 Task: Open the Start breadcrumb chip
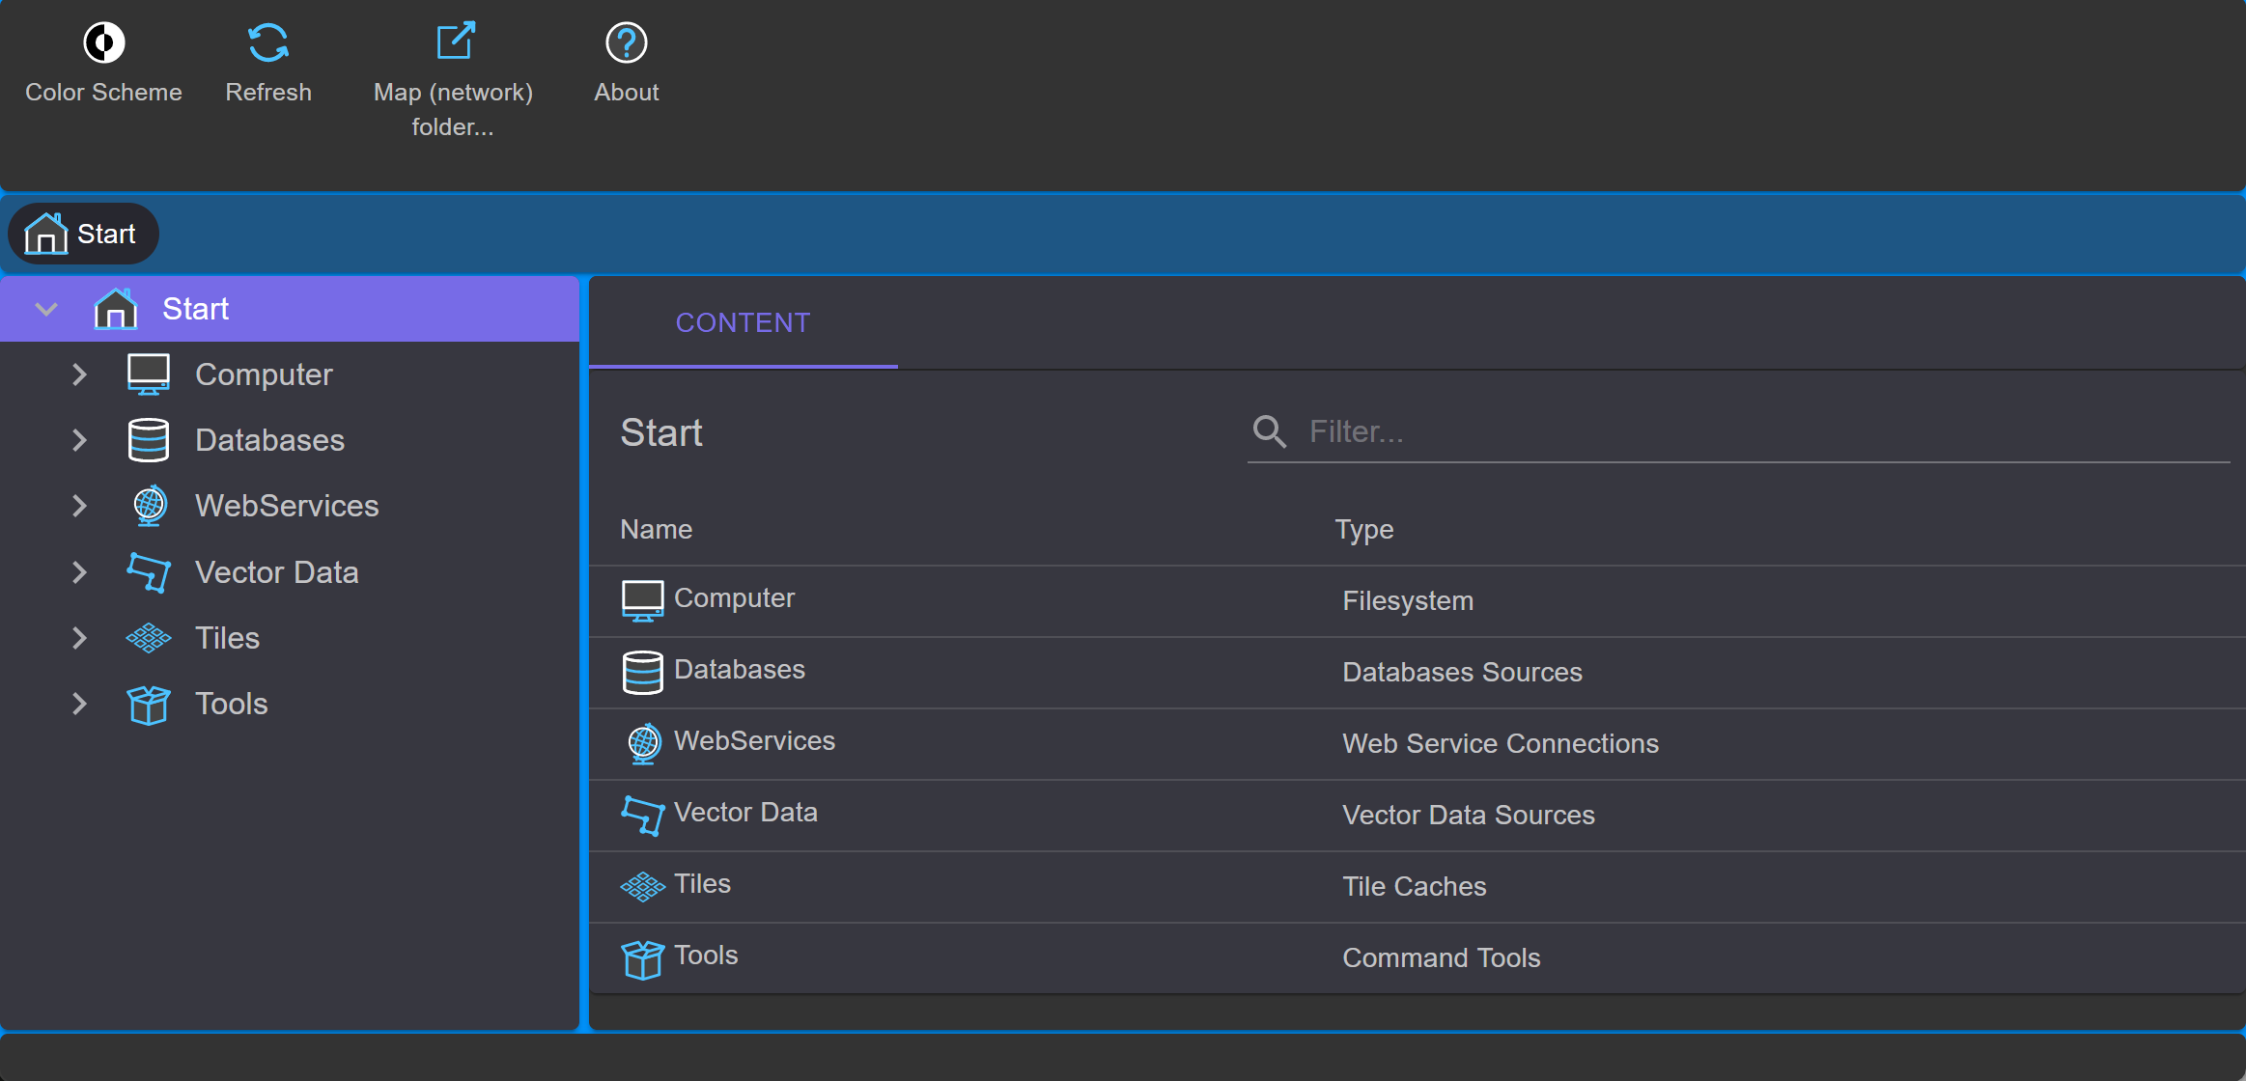83,234
